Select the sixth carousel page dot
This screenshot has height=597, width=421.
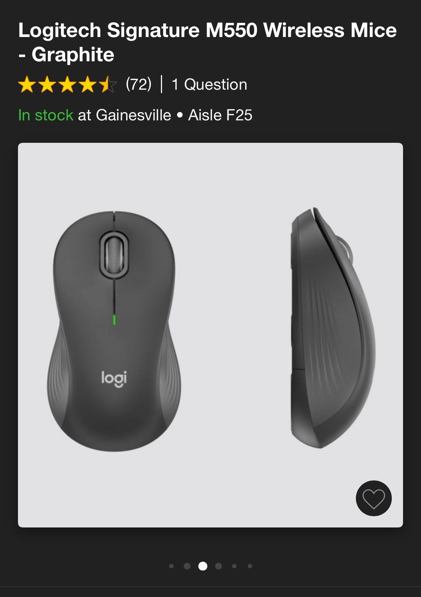click(x=250, y=566)
